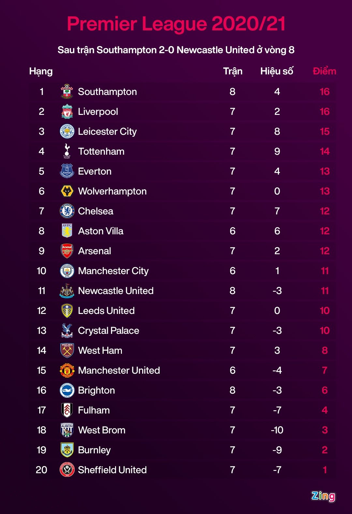The width and height of the screenshot is (352, 514).
Task: Select the Sheffield United crest
Action: 67,470
